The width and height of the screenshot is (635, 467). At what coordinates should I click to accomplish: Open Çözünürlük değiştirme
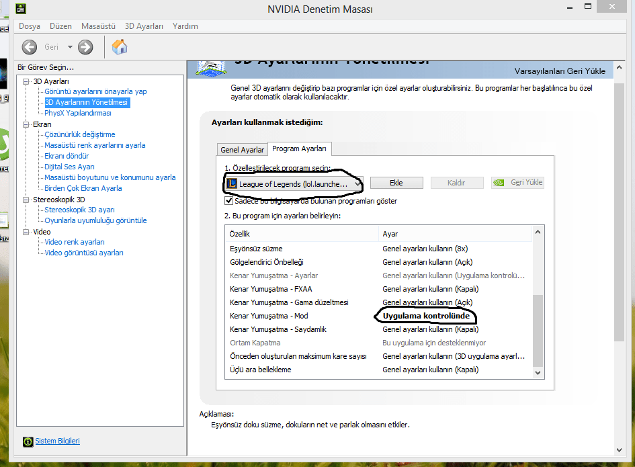pos(80,134)
